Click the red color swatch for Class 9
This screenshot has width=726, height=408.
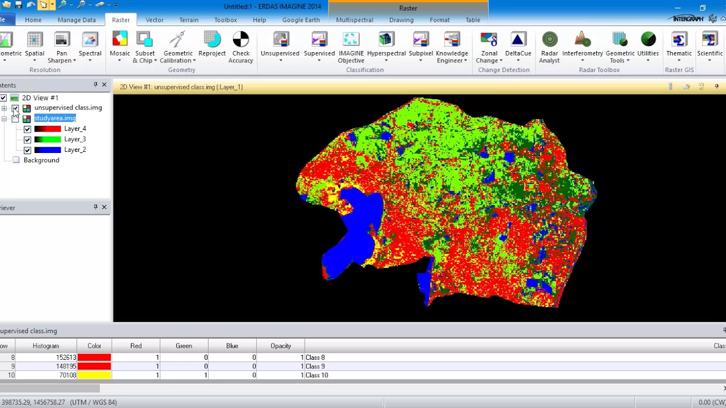point(94,367)
